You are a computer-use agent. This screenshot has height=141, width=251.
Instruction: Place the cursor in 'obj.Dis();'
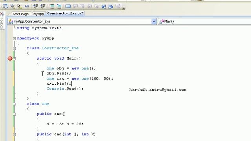click(59, 73)
